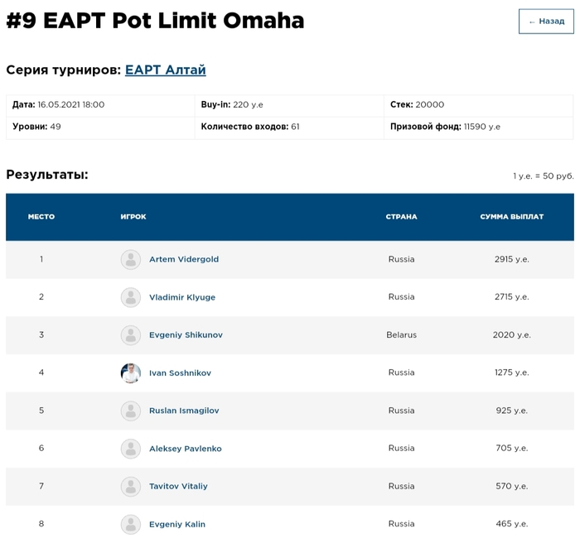The height and width of the screenshot is (543, 580).
Task: Open Vladimir Klyuge's player profile
Action: [x=182, y=297]
